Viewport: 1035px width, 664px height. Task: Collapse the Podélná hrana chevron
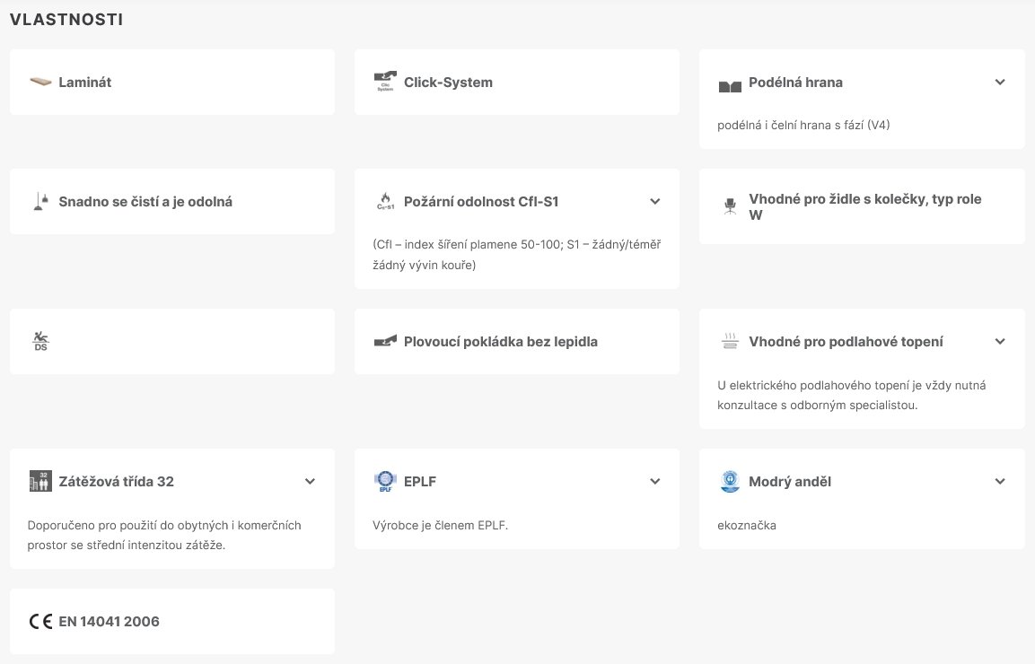point(1000,83)
